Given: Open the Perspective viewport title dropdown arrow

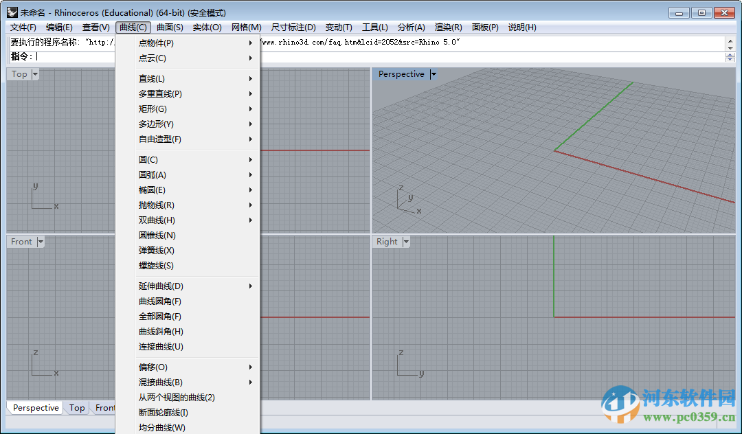Looking at the screenshot, I should click(433, 74).
